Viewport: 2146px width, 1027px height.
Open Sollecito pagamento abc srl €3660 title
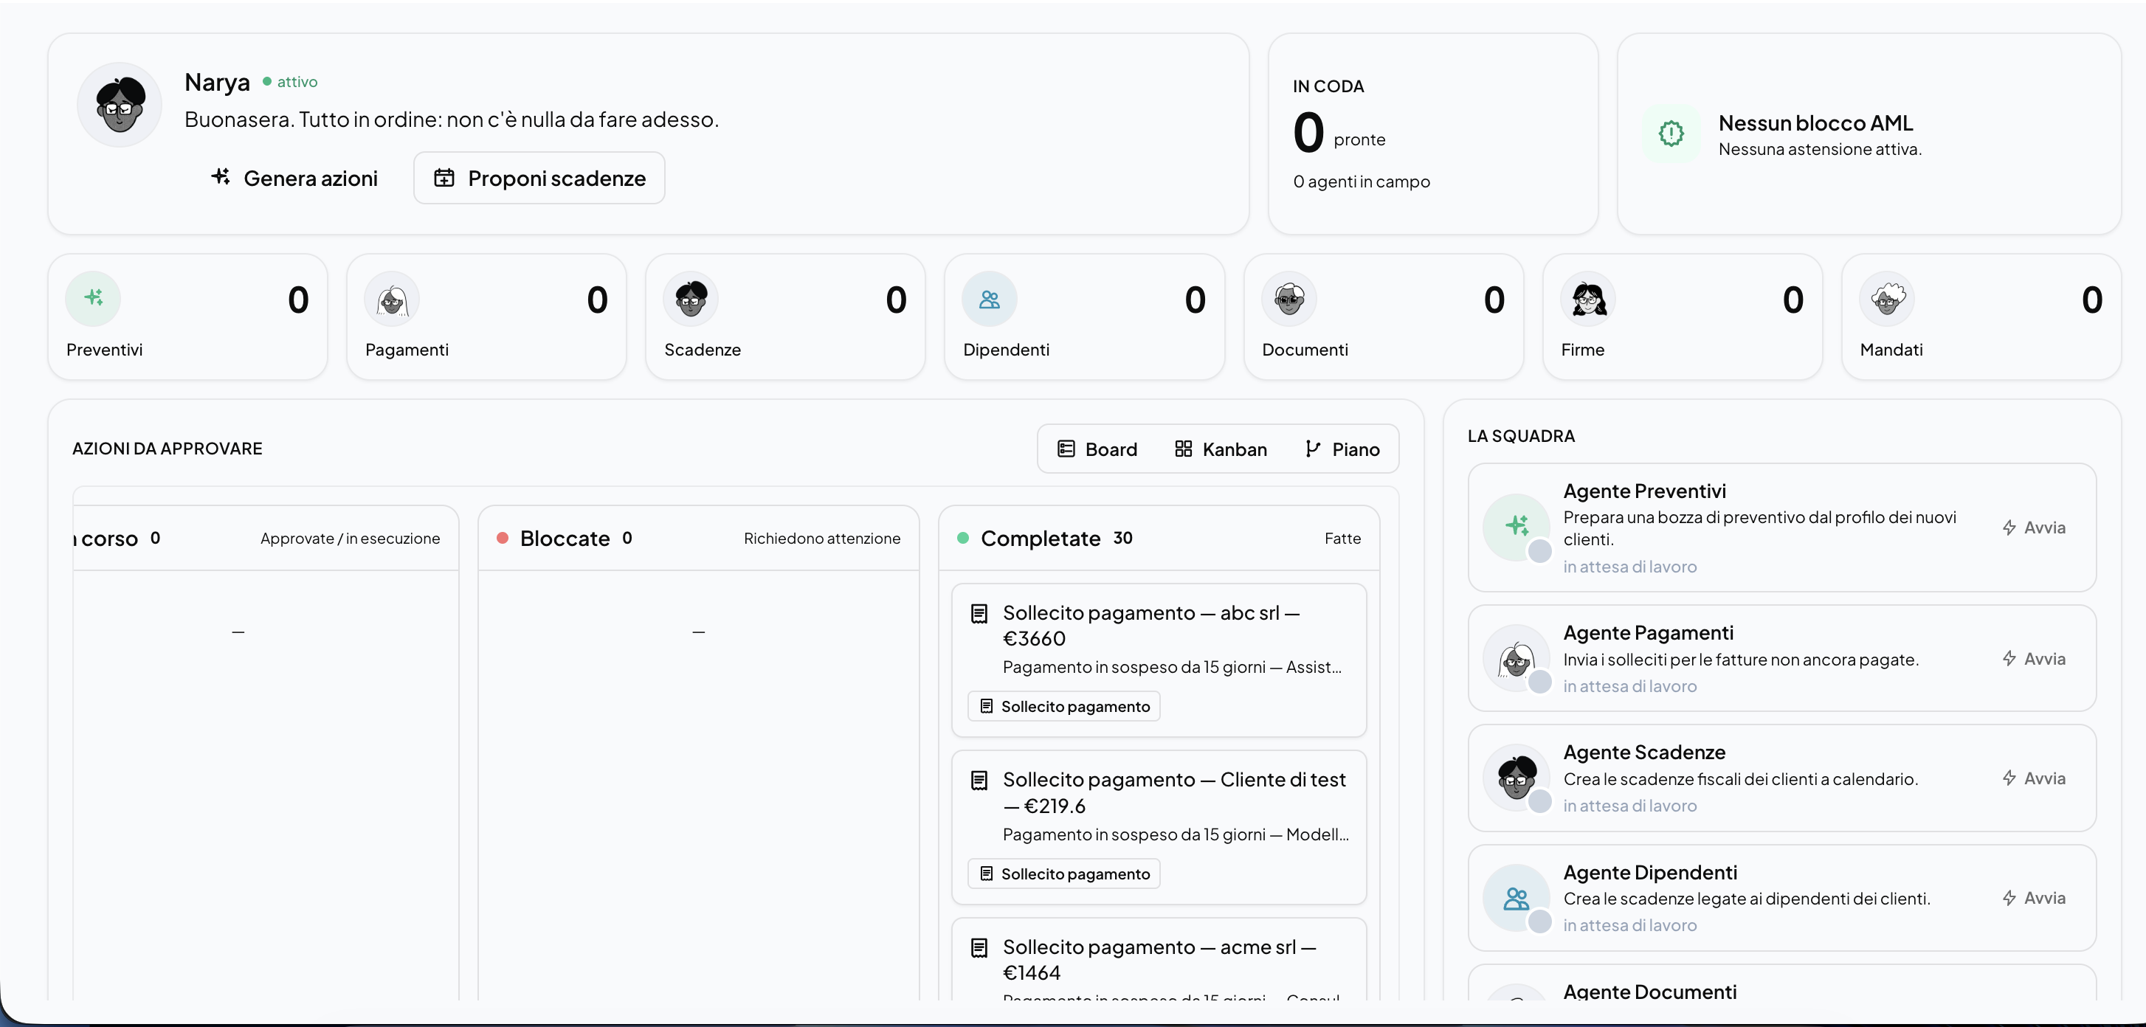pos(1151,626)
